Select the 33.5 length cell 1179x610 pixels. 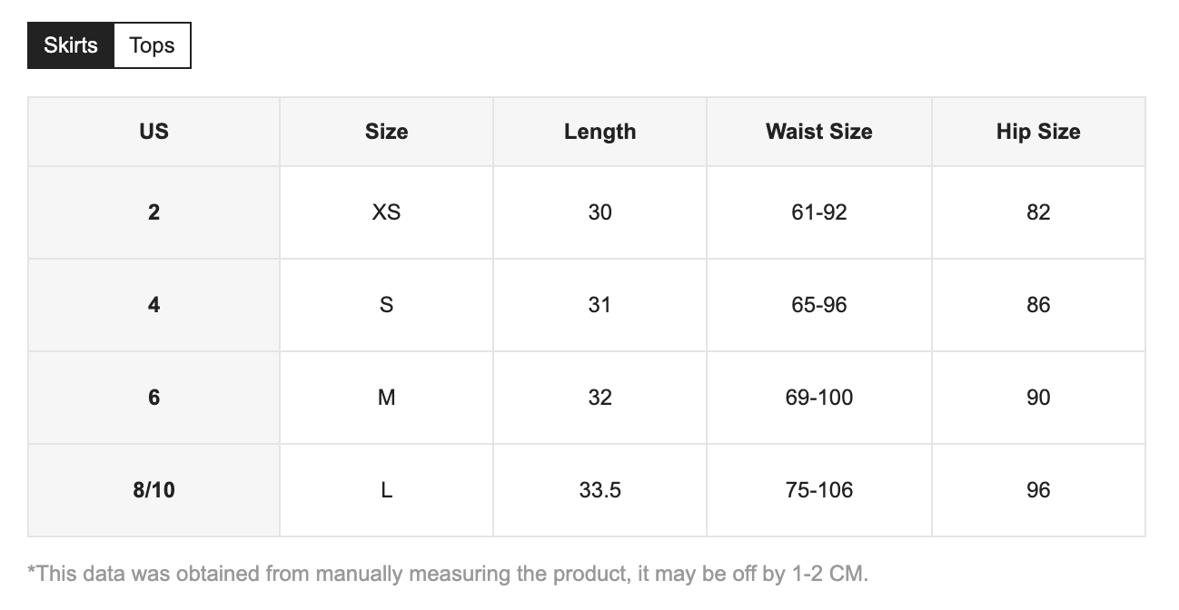(x=599, y=490)
